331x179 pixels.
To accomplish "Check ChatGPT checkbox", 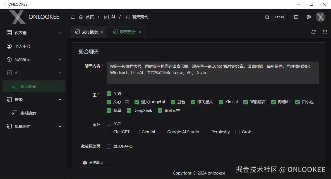I will [x=109, y=132].
